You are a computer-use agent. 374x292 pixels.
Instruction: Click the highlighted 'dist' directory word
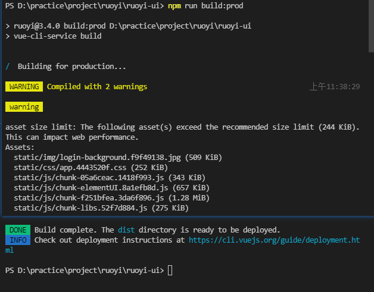126,230
